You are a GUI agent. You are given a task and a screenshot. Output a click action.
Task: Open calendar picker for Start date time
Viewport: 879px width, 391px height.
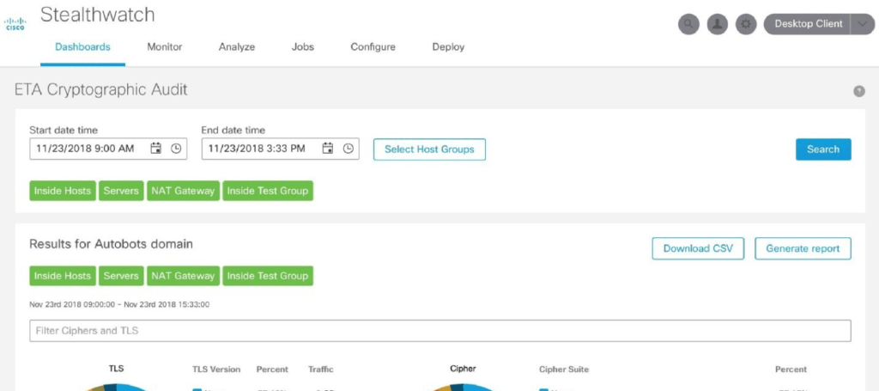click(156, 149)
